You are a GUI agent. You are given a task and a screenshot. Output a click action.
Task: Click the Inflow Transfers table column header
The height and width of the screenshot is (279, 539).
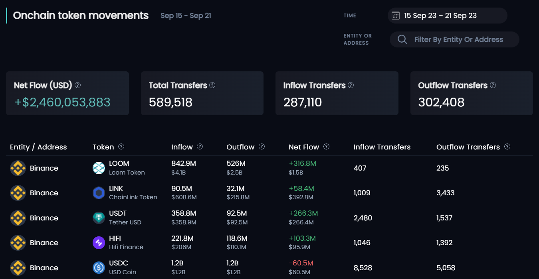click(382, 147)
